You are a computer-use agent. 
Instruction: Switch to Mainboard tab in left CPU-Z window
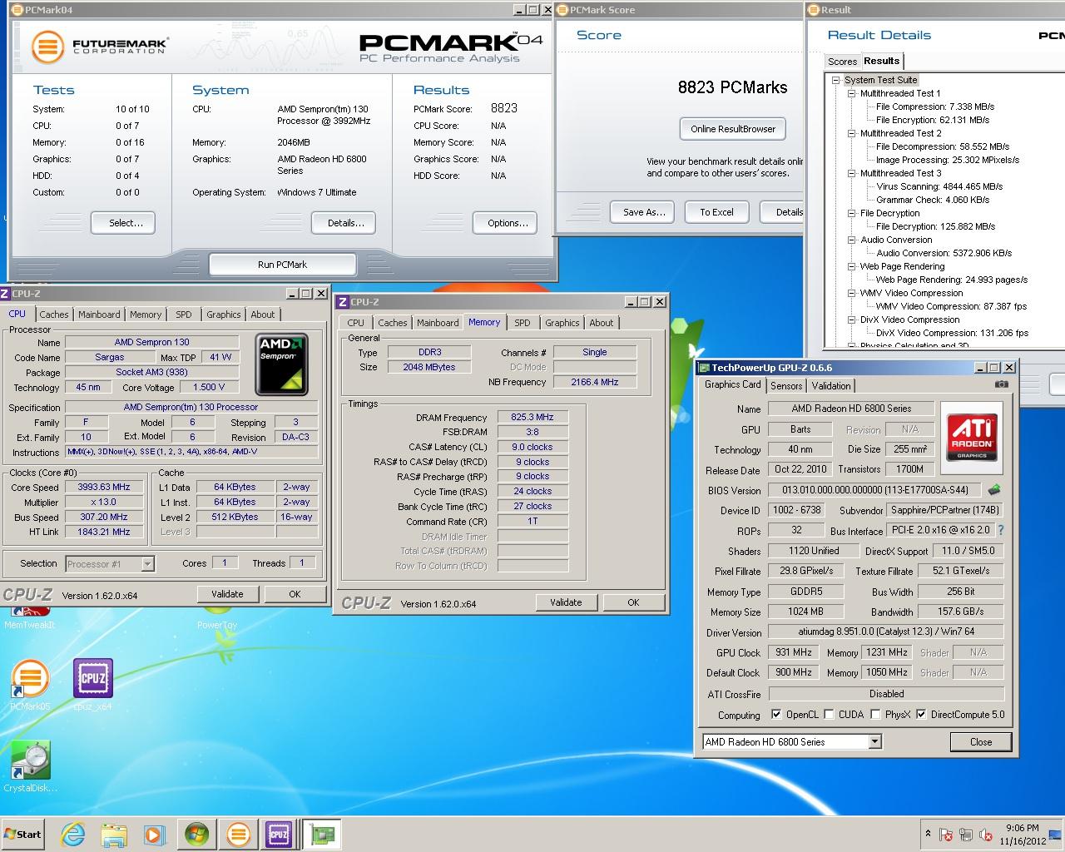[99, 315]
